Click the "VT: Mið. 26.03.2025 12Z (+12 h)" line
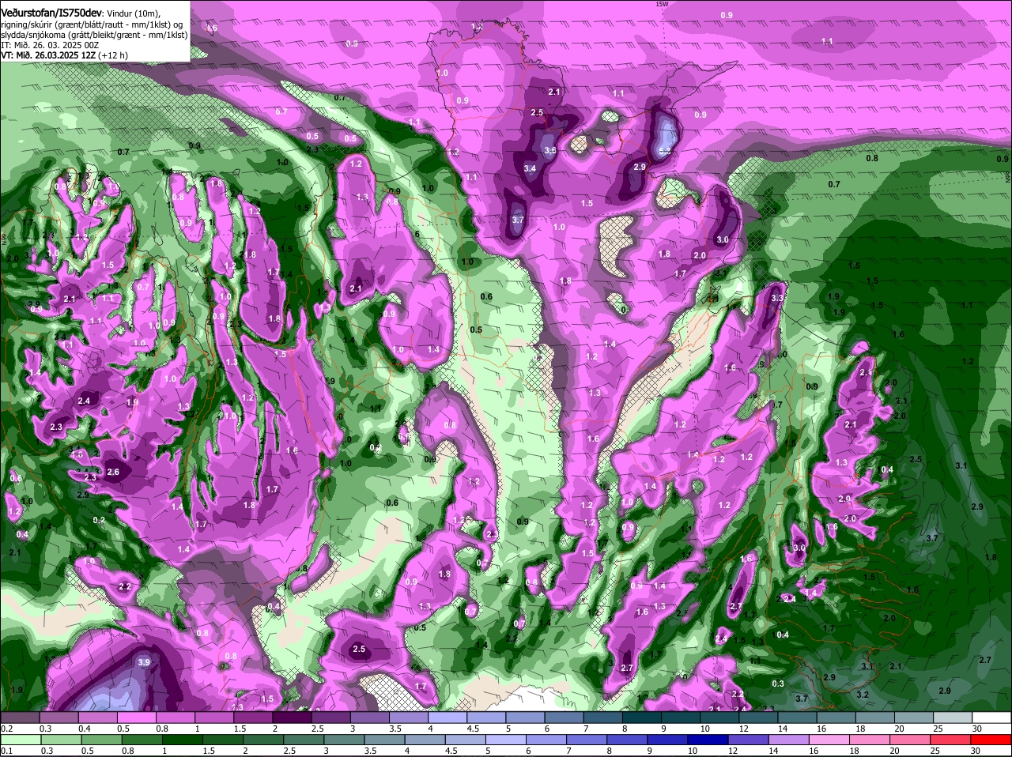 [65, 55]
